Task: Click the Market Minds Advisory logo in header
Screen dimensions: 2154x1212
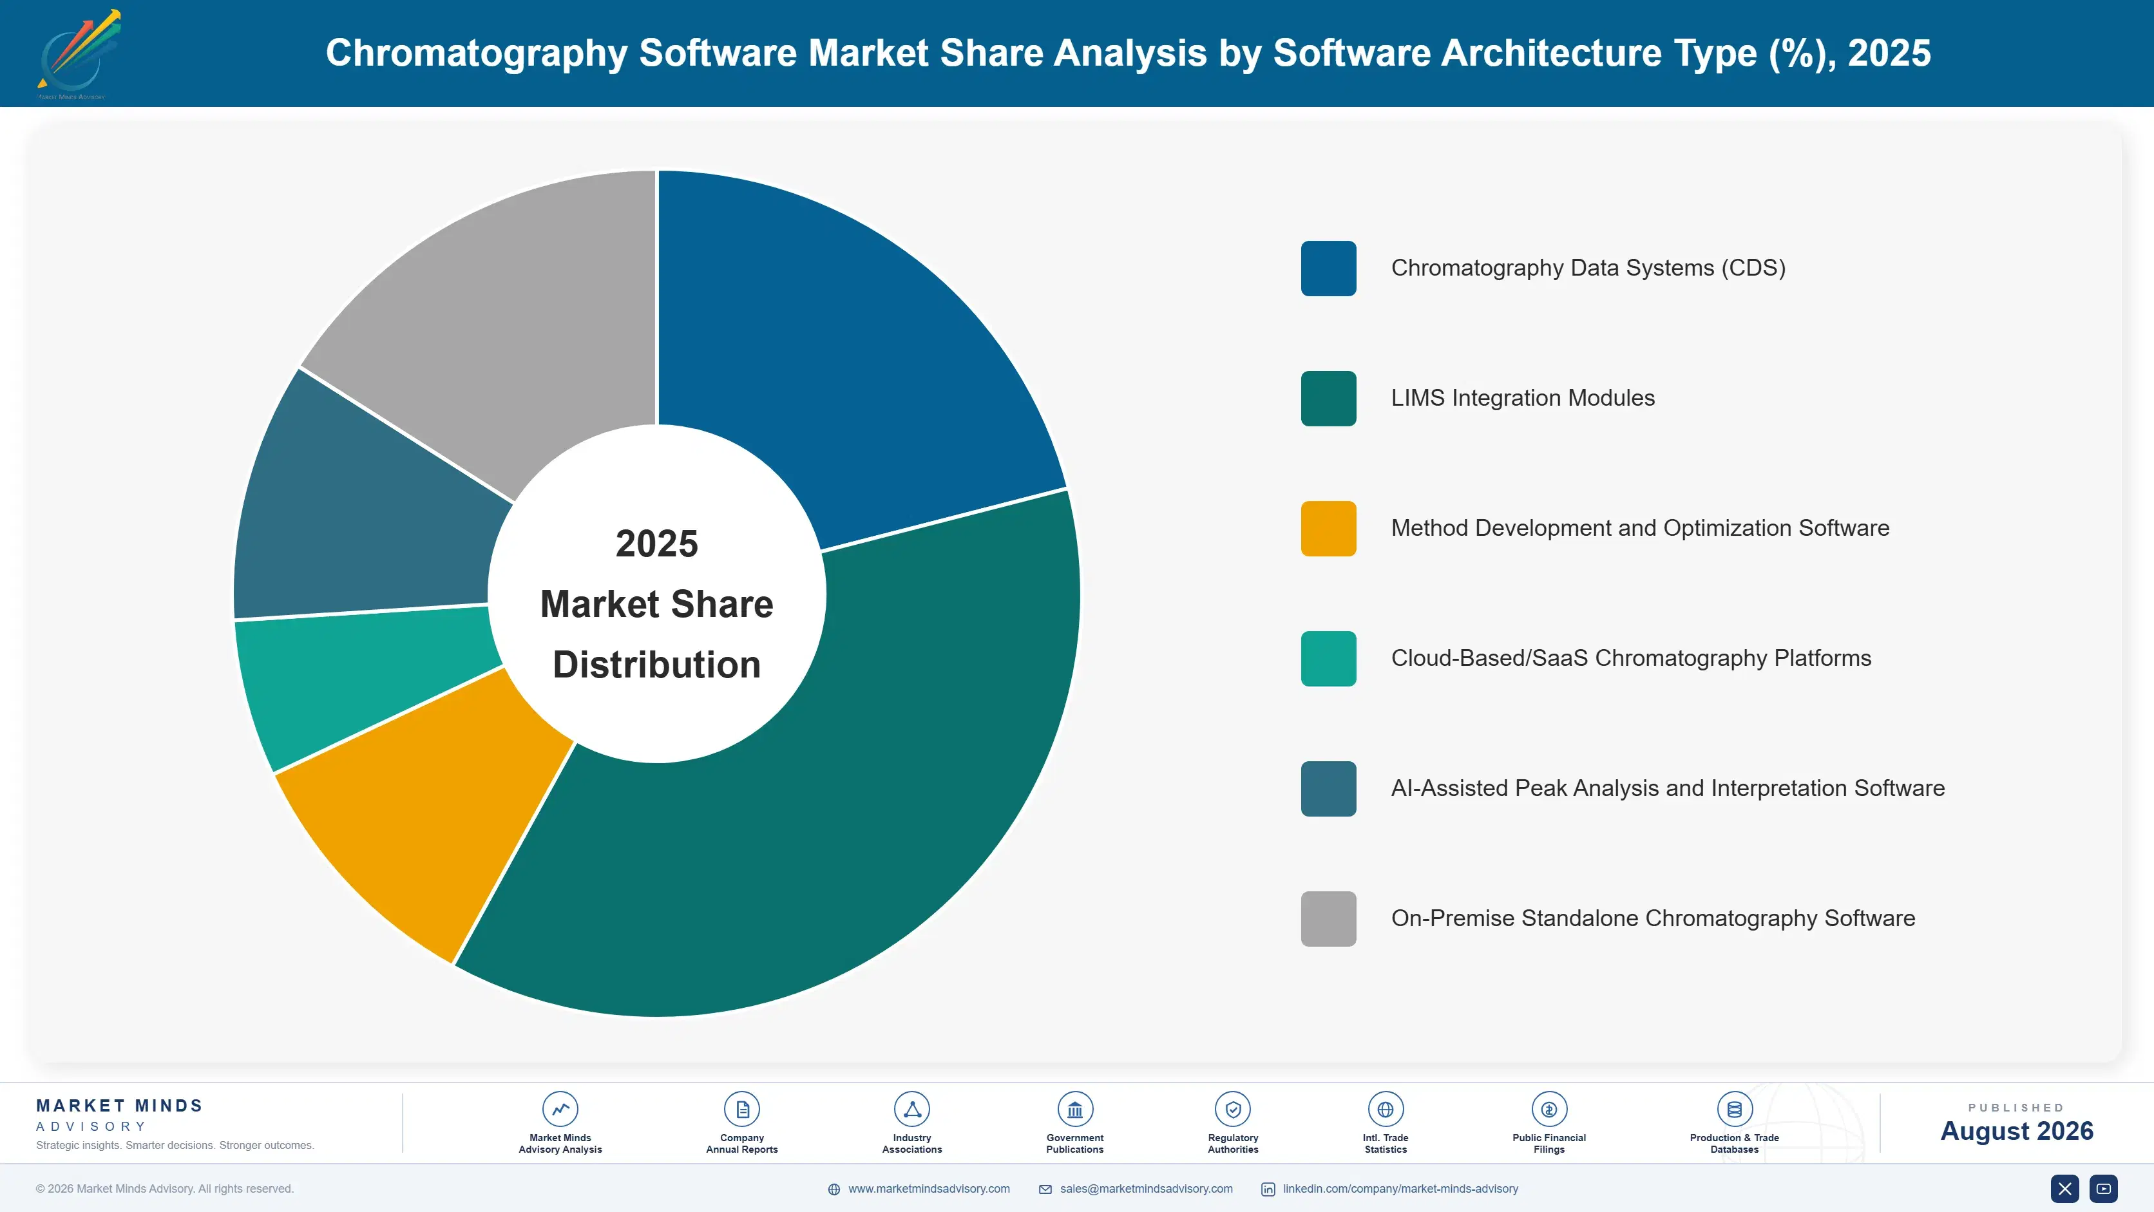Action: click(x=79, y=54)
